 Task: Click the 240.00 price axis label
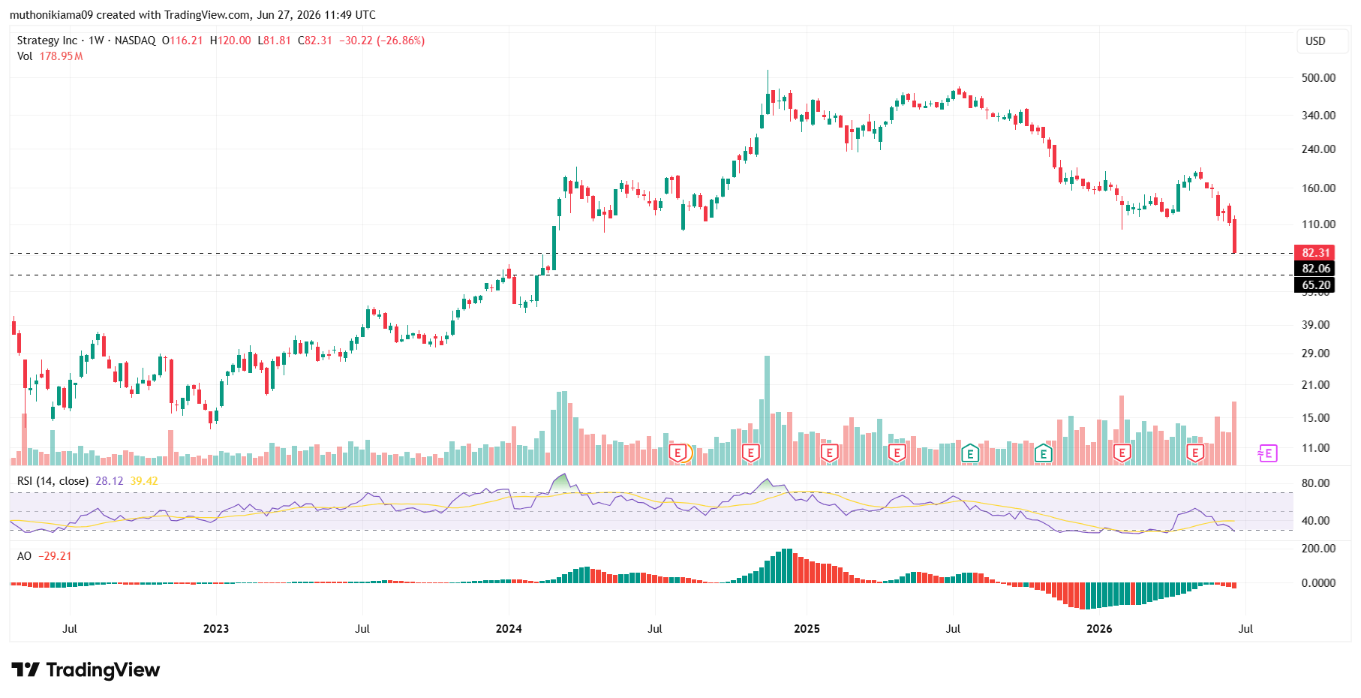(1318, 149)
